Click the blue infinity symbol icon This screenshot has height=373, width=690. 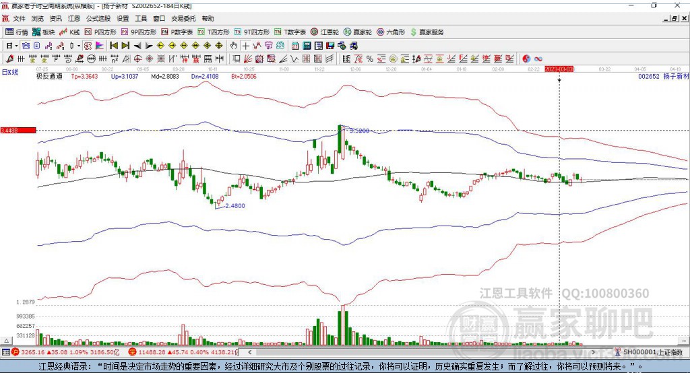(538, 59)
